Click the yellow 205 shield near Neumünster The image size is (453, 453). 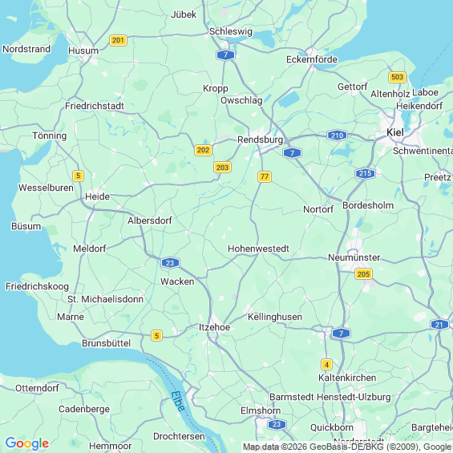coord(363,274)
